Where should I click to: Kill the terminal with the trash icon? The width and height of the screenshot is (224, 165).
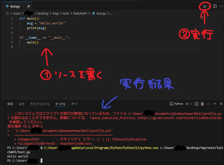[202, 104]
